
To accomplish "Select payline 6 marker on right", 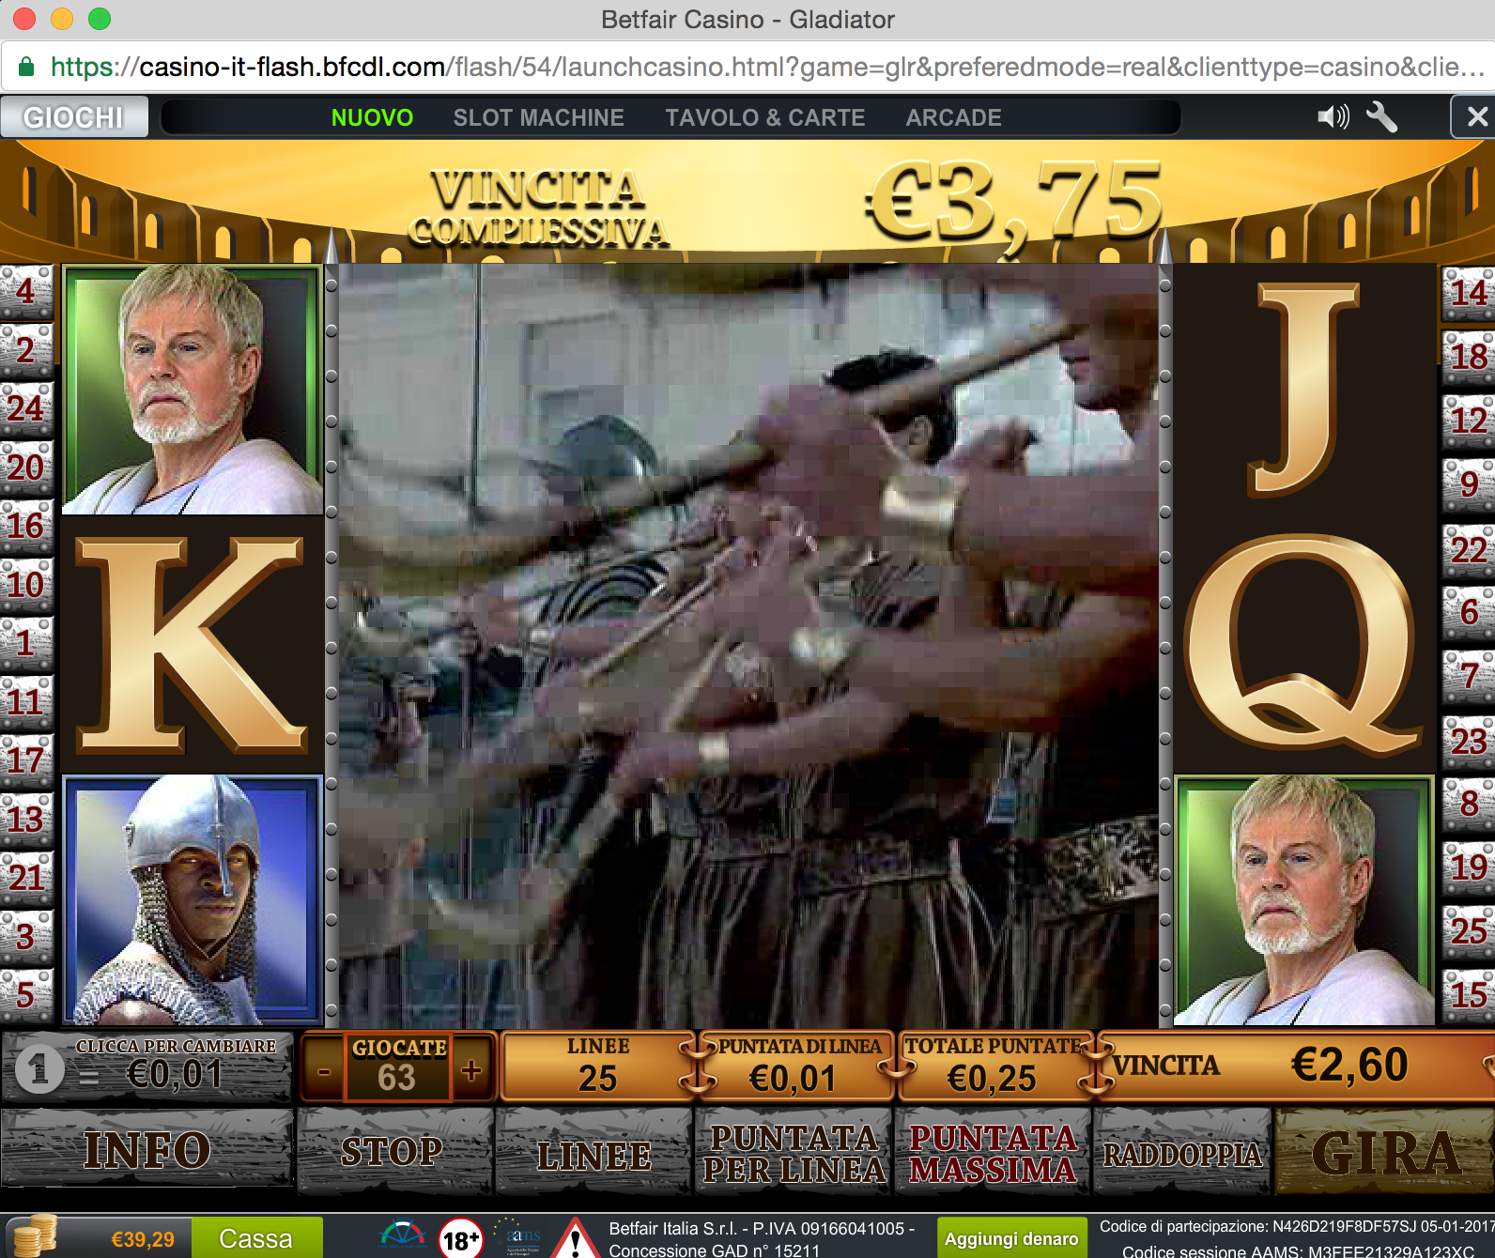I will pos(1469,613).
